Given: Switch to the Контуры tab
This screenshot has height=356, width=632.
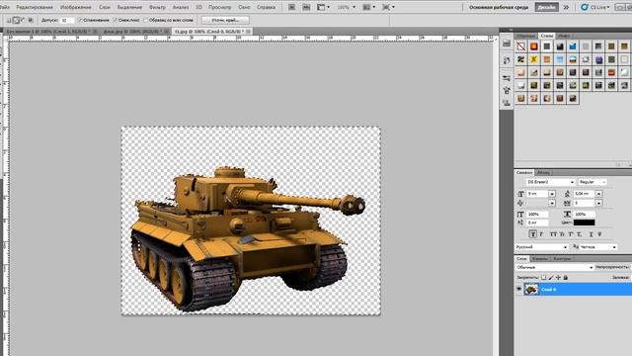Looking at the screenshot, I should (562, 258).
